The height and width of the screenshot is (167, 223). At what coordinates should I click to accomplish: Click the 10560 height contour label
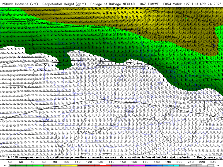[x=97, y=61]
